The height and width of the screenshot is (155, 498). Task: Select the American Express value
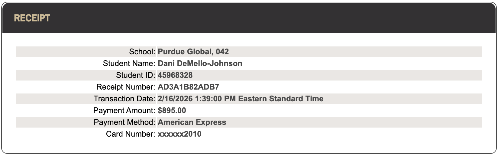click(x=192, y=122)
